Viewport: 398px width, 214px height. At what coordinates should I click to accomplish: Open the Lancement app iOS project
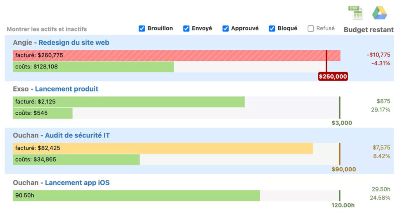[77, 182]
